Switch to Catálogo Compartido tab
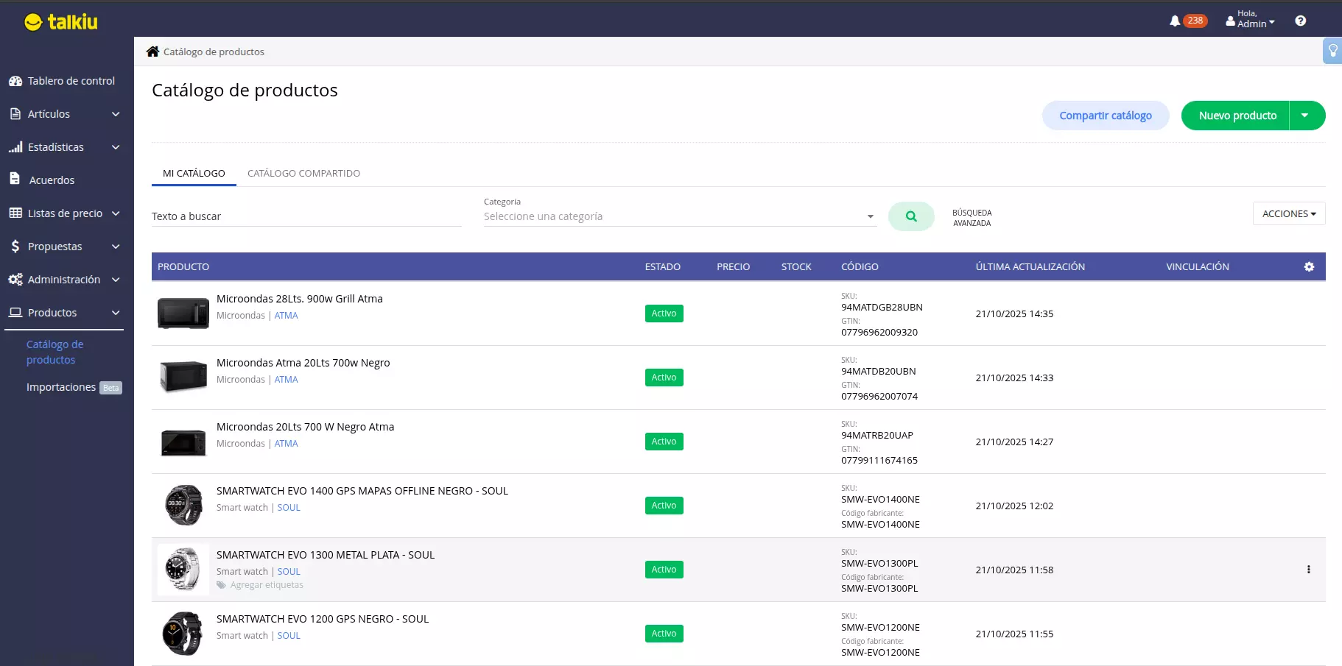Screen dimensions: 1342x666 [303, 174]
